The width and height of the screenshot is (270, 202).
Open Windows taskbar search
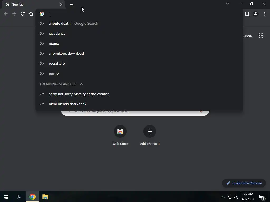click(19, 197)
